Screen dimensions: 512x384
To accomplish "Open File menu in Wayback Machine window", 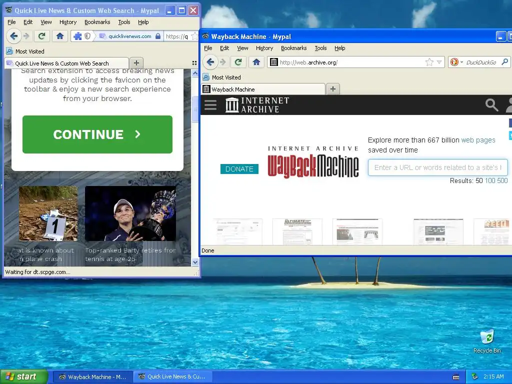I will (x=208, y=48).
